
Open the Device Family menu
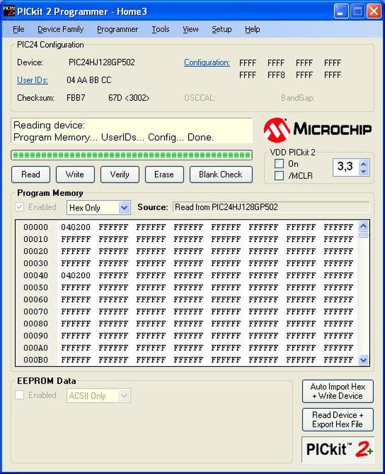point(61,29)
